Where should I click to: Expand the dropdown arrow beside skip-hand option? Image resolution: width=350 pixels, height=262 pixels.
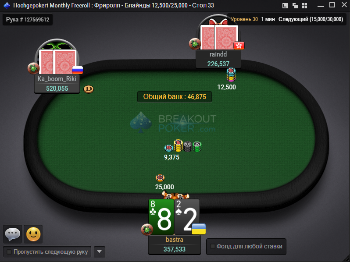[x=100, y=252]
